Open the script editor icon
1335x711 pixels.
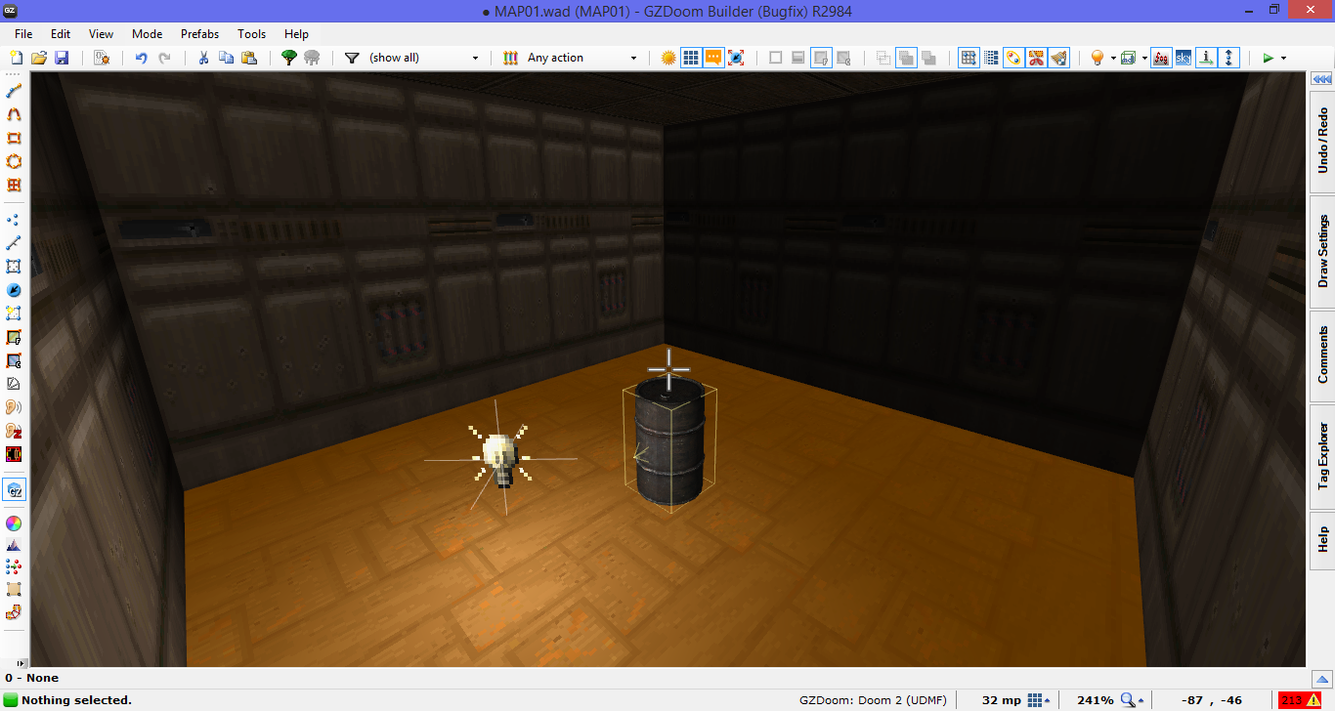102,58
